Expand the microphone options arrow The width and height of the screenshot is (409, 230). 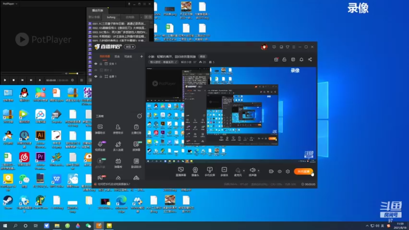[244, 171]
